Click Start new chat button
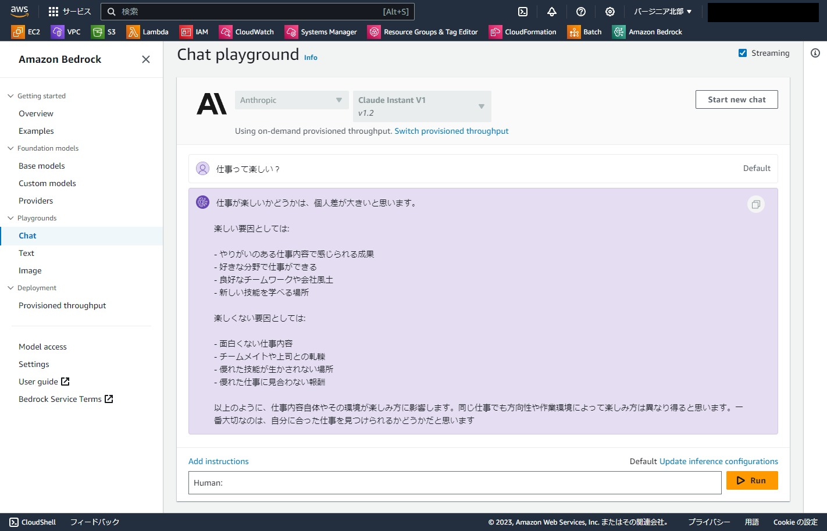Viewport: 827px width, 531px height. coord(737,99)
